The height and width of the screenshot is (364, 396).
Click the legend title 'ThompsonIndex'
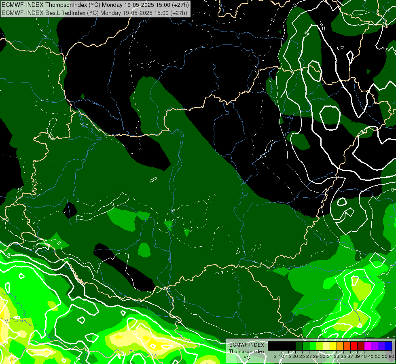(x=247, y=351)
